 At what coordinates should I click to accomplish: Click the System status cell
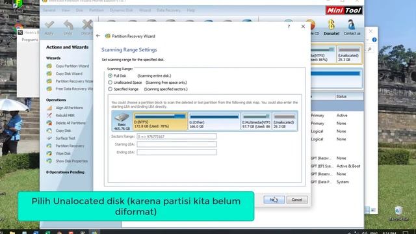343,182
